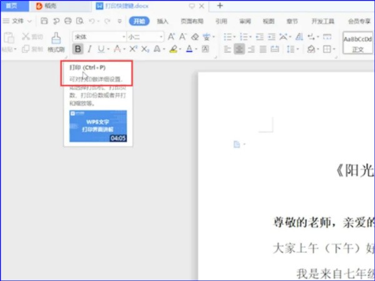The height and width of the screenshot is (281, 375).
Task: Switch to the 审阅 (Review) ribbon tab
Action: tap(244, 21)
